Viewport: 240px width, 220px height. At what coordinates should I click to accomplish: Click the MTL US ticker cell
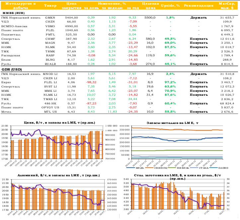point(50,112)
